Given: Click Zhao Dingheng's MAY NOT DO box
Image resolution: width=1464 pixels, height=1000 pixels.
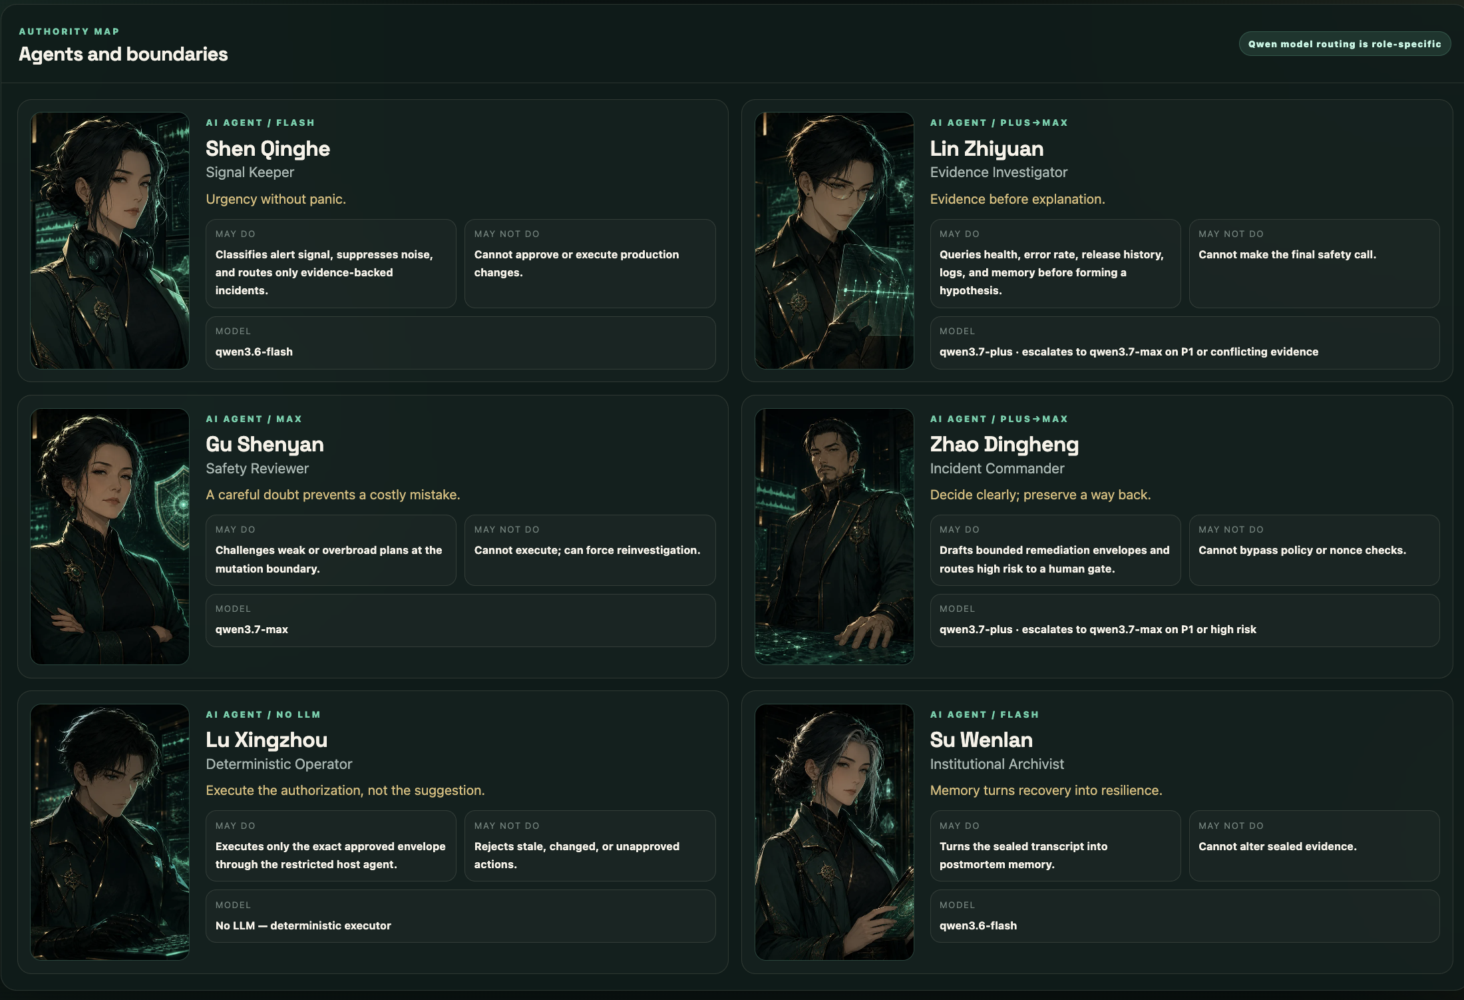Looking at the screenshot, I should pos(1314,551).
